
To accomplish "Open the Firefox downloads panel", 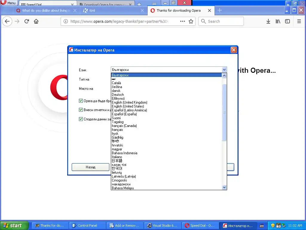I will pyautogui.click(x=268, y=21).
